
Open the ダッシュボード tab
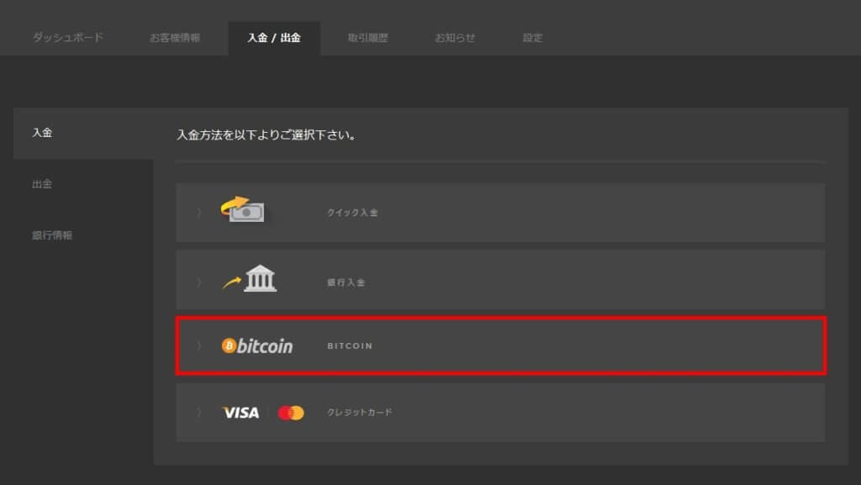(68, 37)
